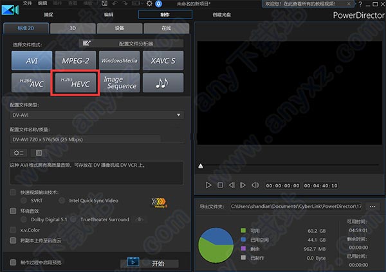Viewport: 386px width, 272px height.
Task: Select the Image Sequence format
Action: click(x=119, y=83)
